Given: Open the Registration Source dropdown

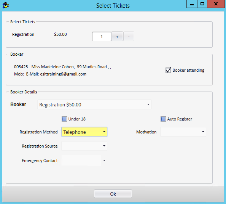Looking at the screenshot, I should point(84,146).
